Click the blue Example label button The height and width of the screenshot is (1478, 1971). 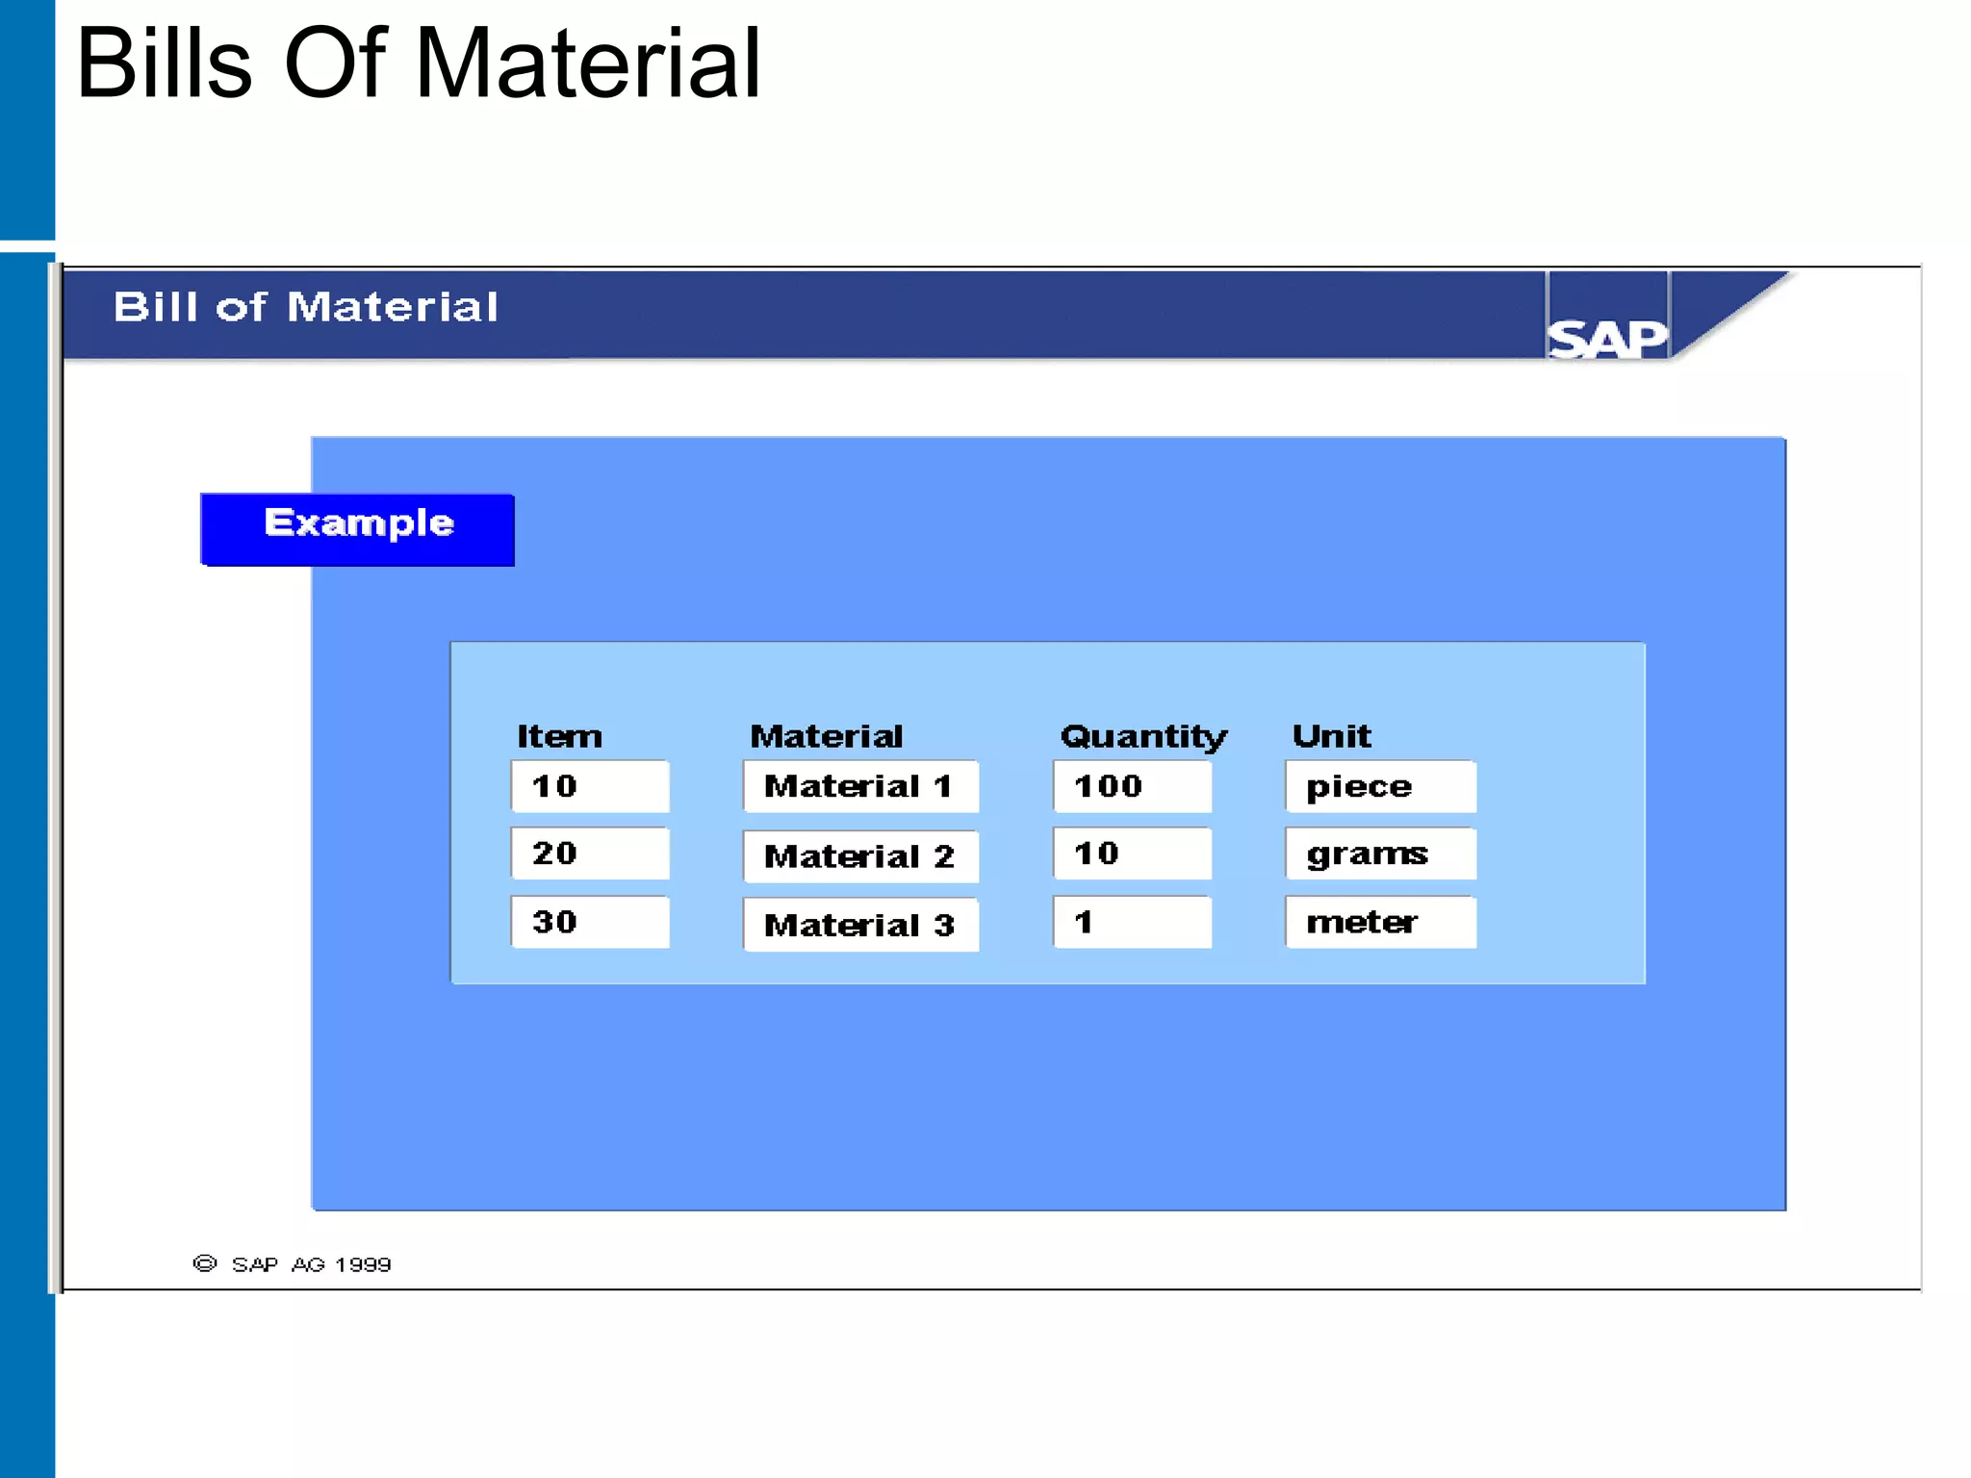coord(357,528)
